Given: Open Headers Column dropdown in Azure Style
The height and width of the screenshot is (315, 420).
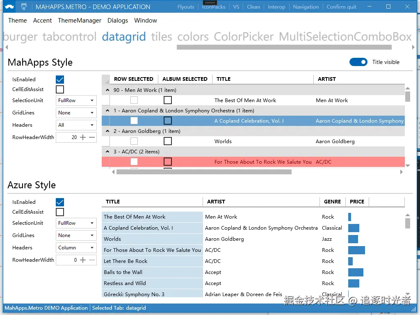Looking at the screenshot, I should tap(76, 248).
